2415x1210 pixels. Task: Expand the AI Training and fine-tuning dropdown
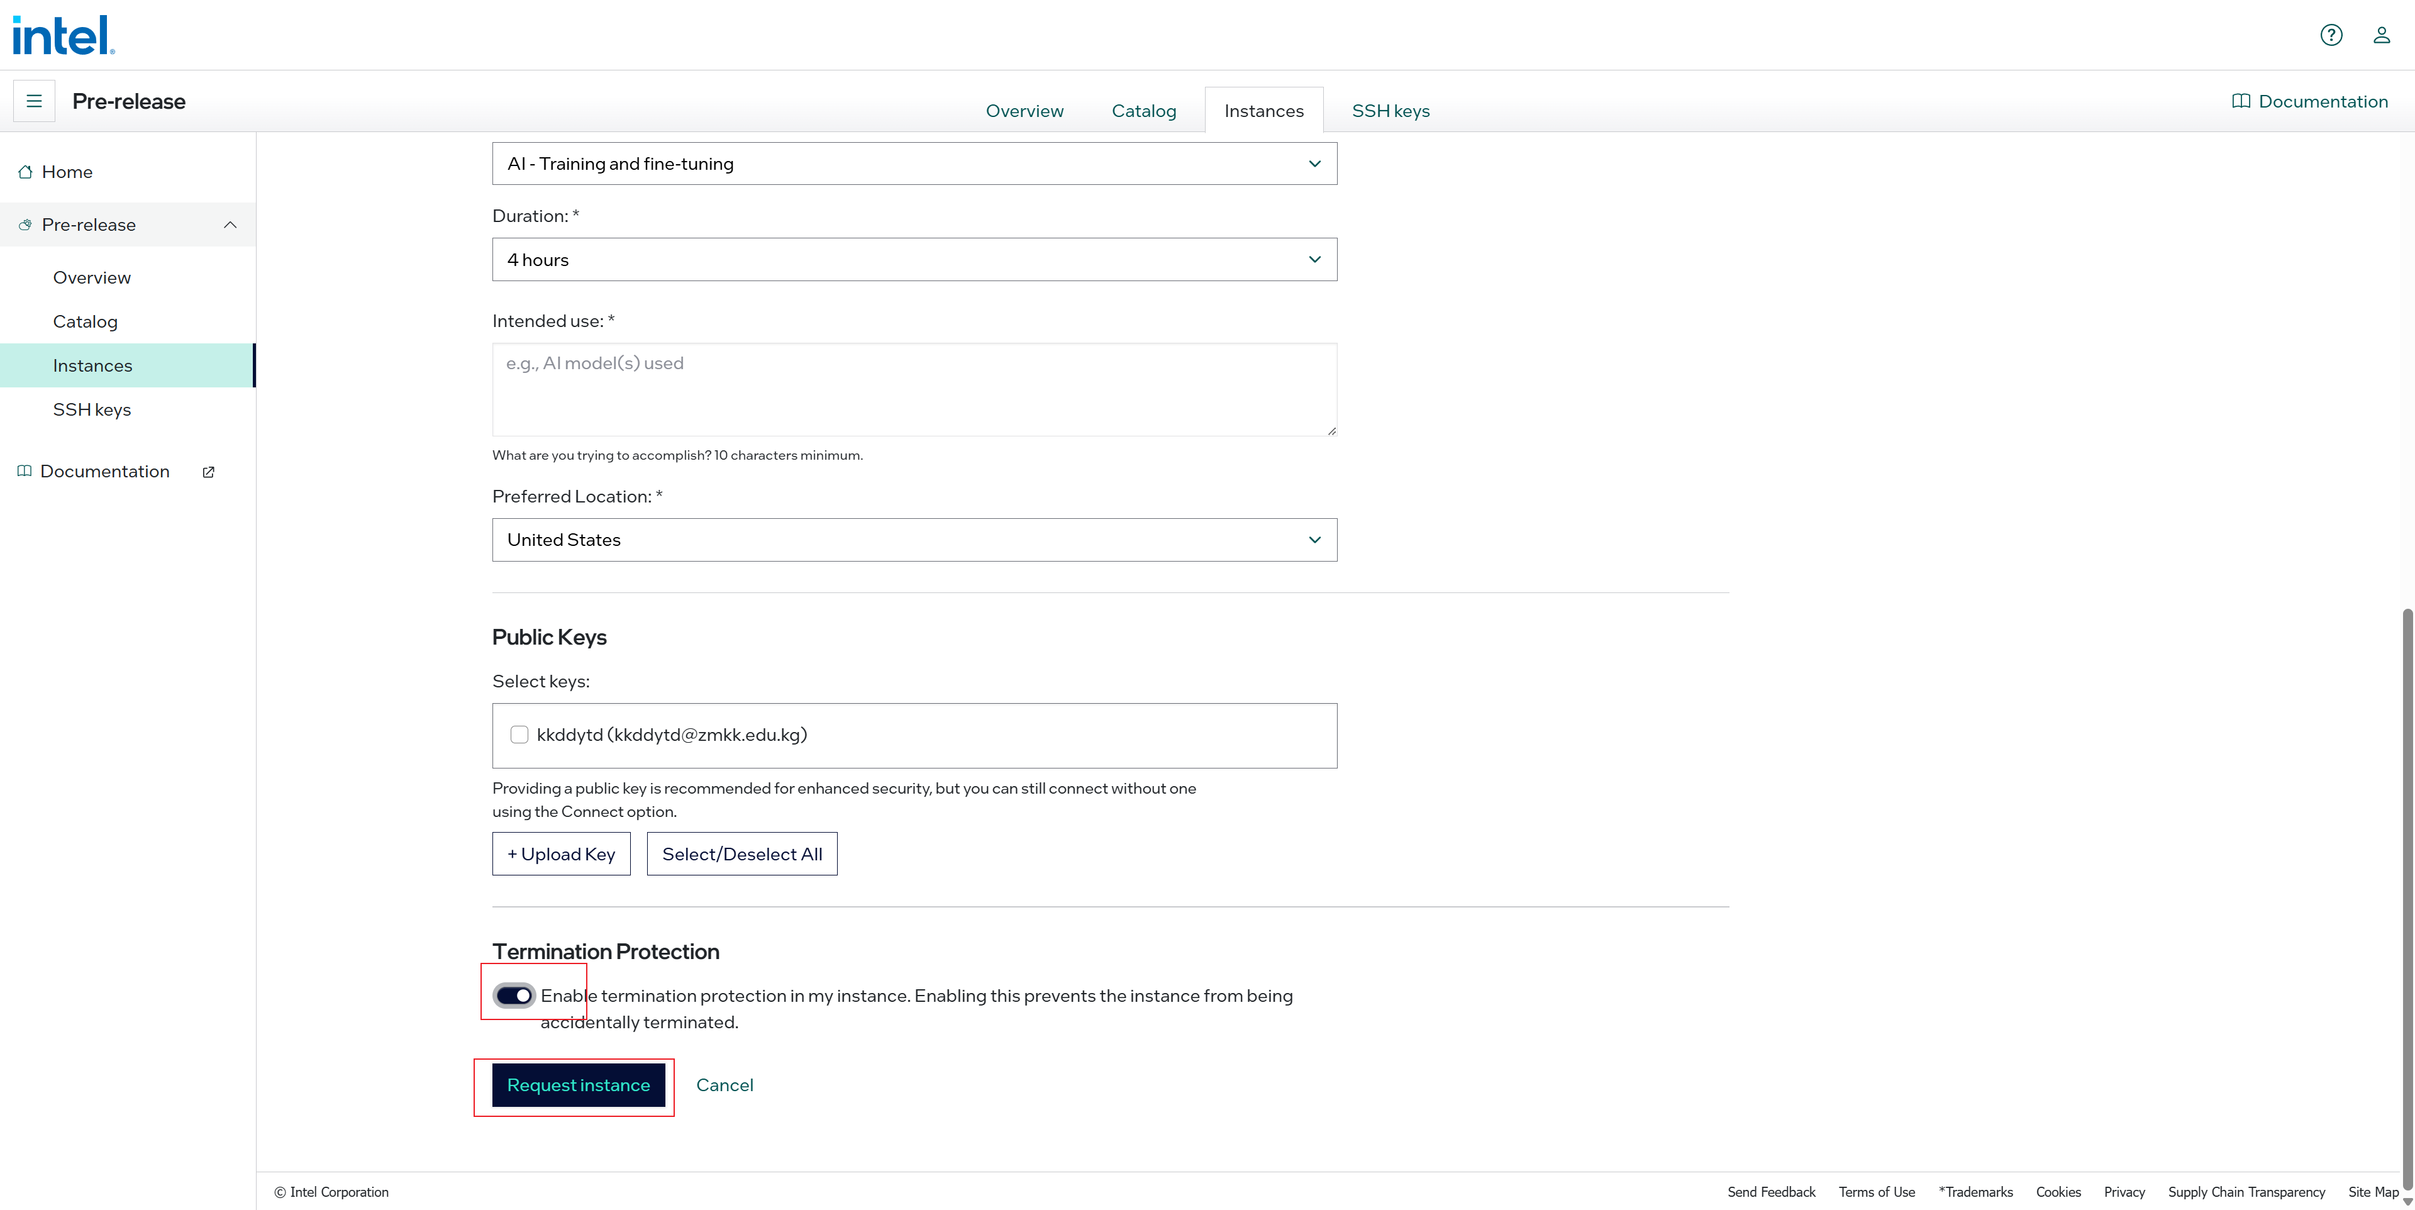click(x=914, y=164)
